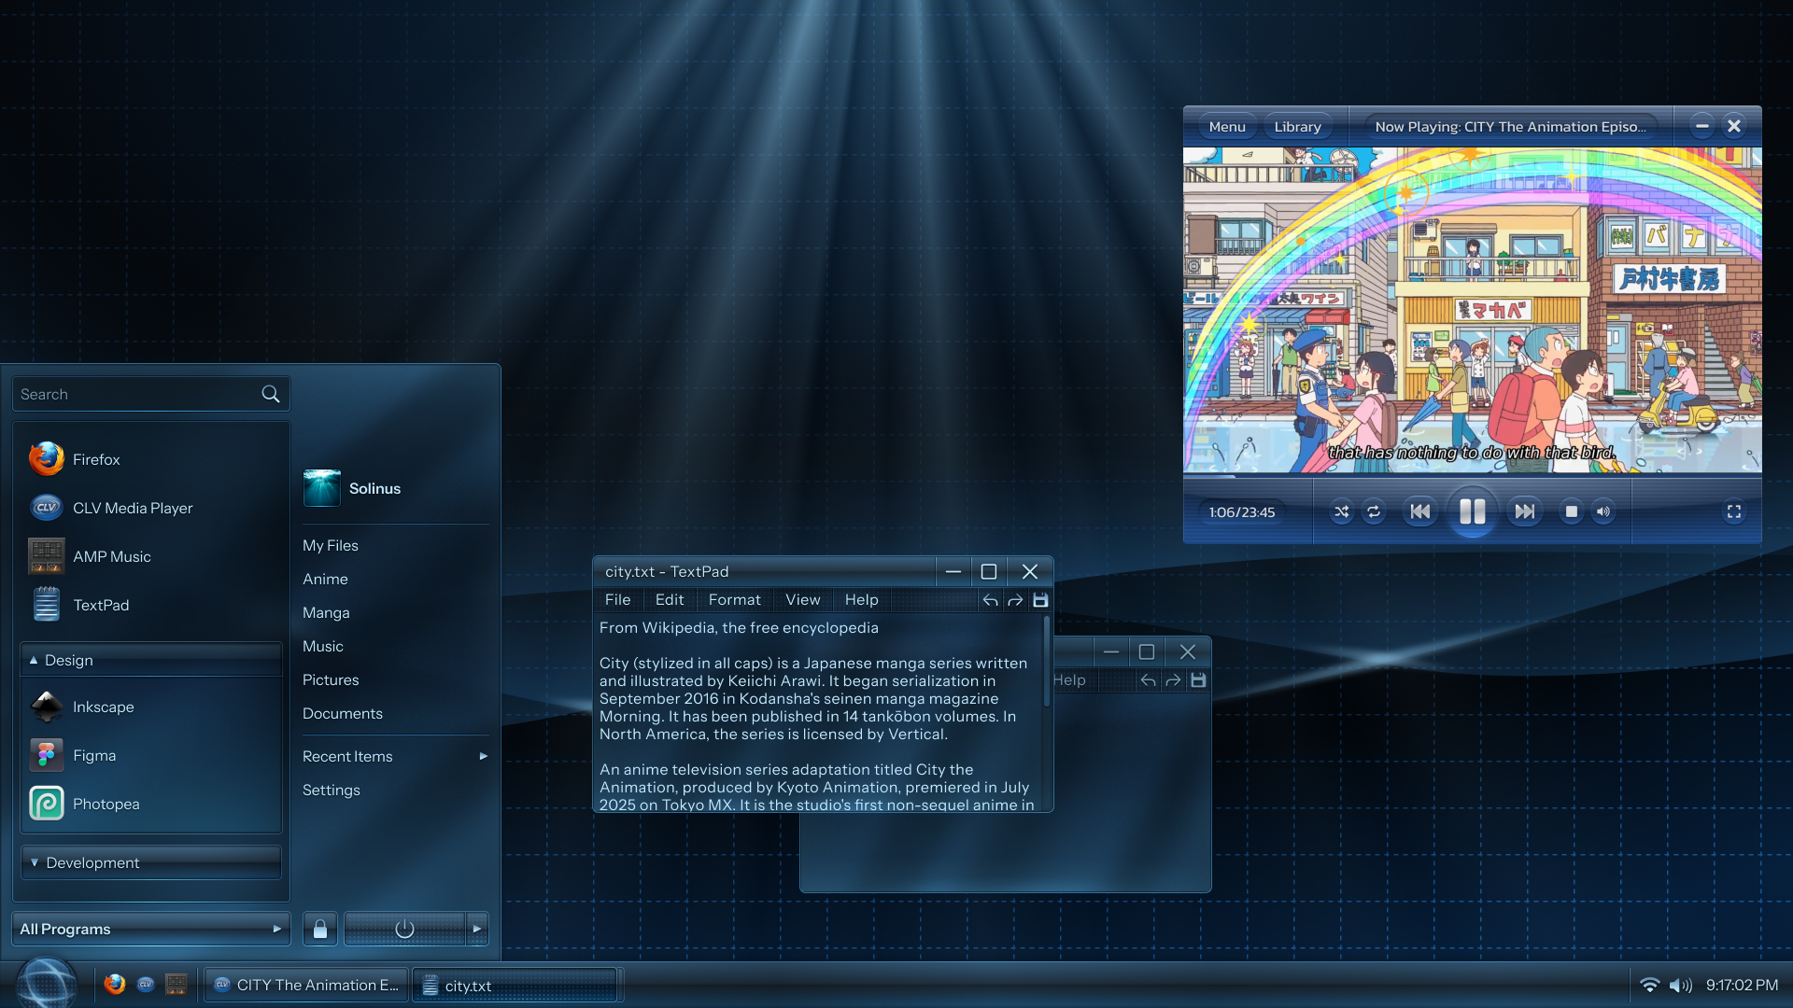Open the Library tab in media player
Image resolution: width=1793 pixels, height=1008 pixels.
[1297, 127]
